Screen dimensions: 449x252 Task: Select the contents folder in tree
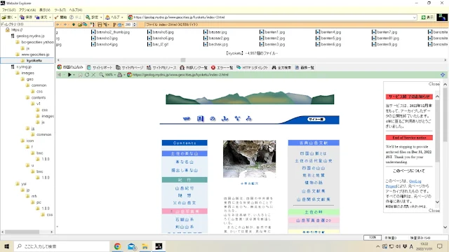(x=39, y=98)
